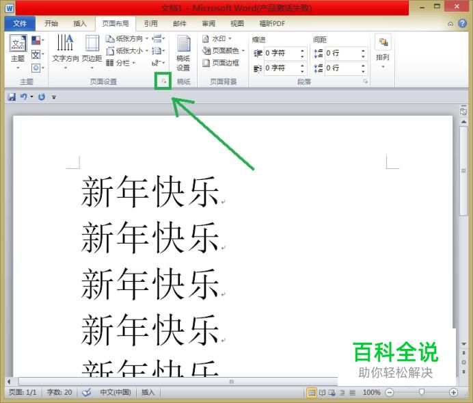The height and width of the screenshot is (403, 473).
Task: Decrease right indent with down stepper
Action: pyautogui.click(x=302, y=71)
